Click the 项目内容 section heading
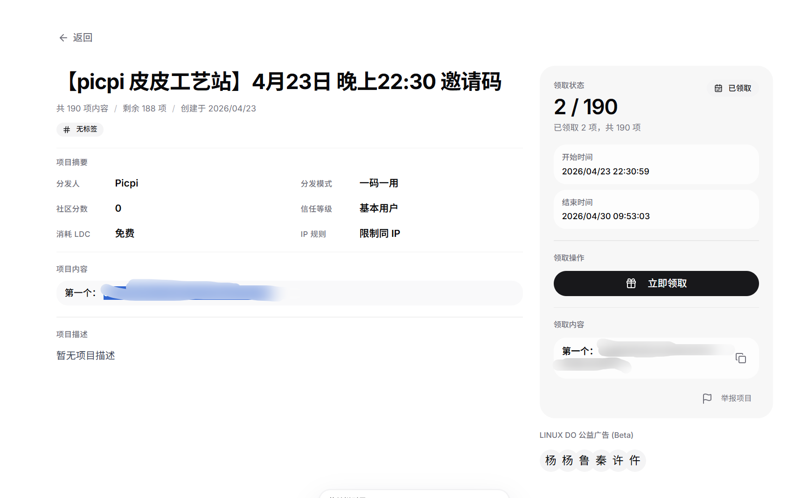Viewport: 801px width, 498px height. click(x=72, y=269)
